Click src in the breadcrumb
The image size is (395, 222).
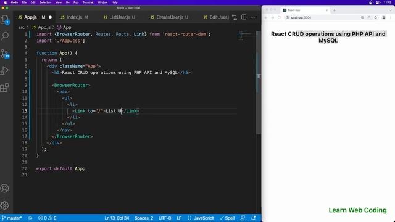point(22,27)
